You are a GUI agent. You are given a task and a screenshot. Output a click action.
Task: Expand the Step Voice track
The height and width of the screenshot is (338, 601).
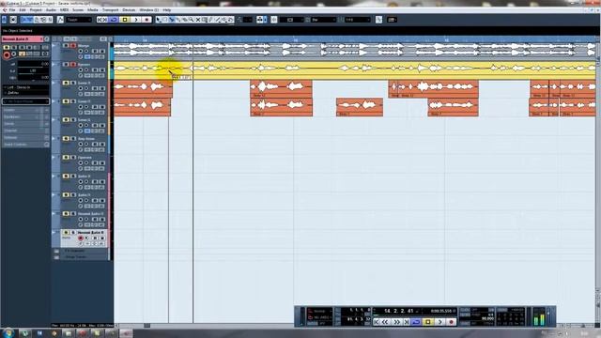tap(54, 138)
